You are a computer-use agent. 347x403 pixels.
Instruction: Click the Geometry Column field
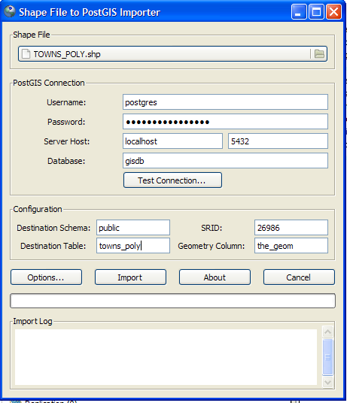coord(291,246)
